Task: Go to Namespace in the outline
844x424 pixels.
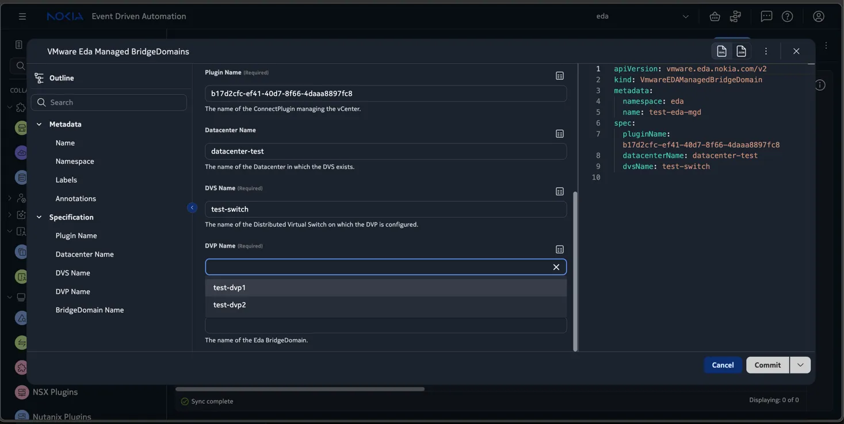Action: click(x=75, y=161)
